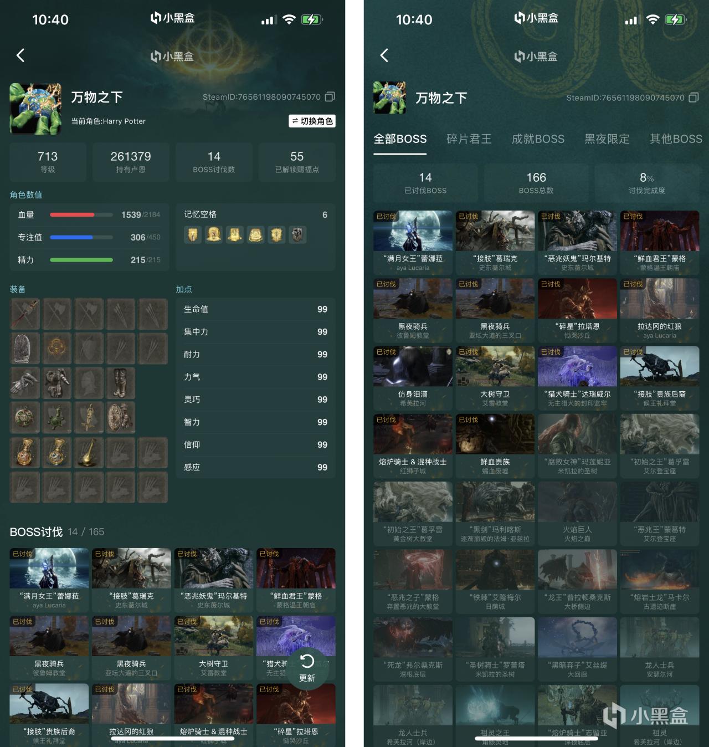
Task: Tap the 166 BOSS总数 counter
Action: tap(536, 183)
